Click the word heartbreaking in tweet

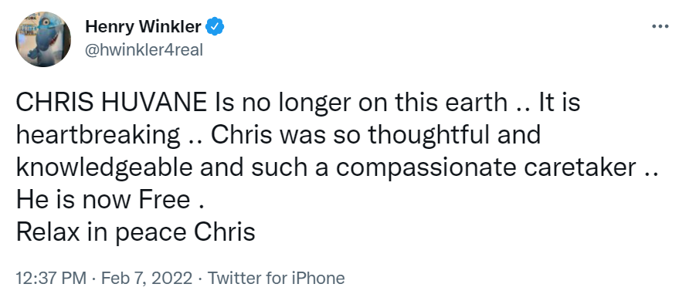coord(97,135)
